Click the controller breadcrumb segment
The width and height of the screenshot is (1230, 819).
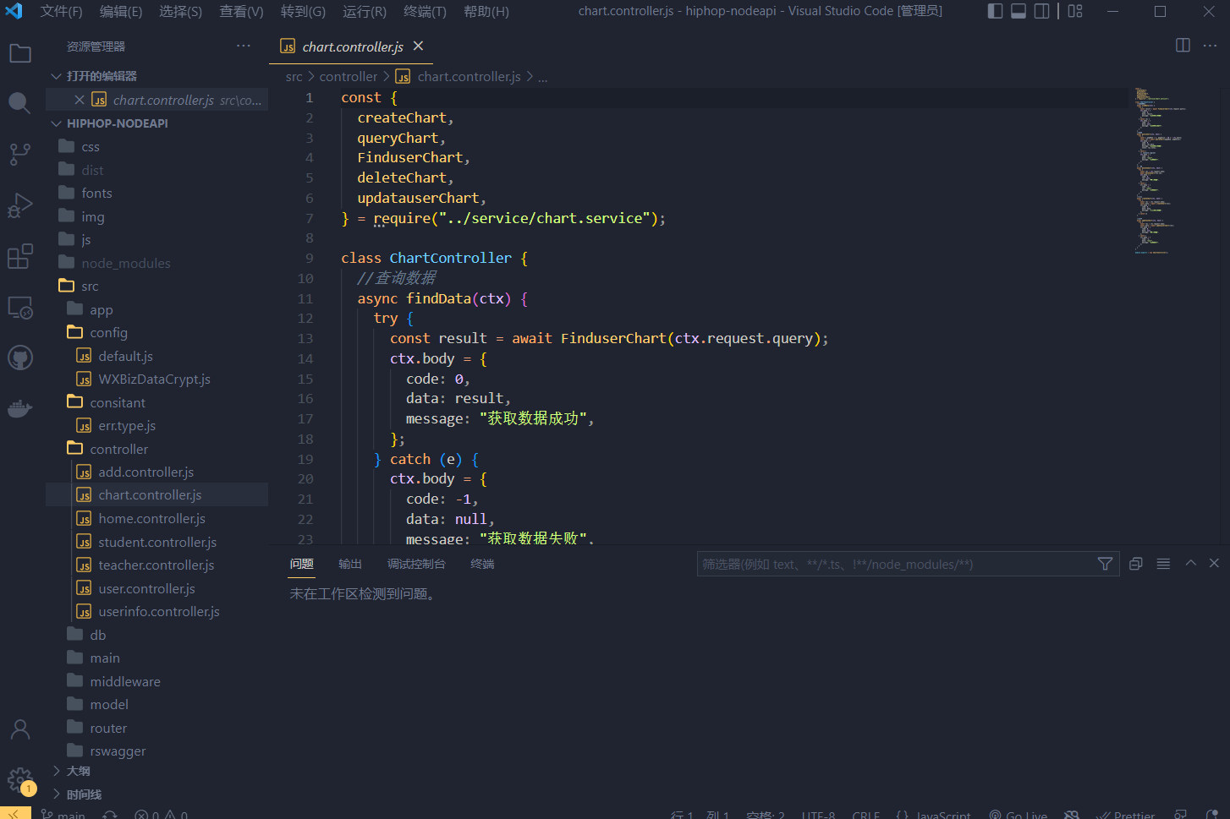point(349,77)
